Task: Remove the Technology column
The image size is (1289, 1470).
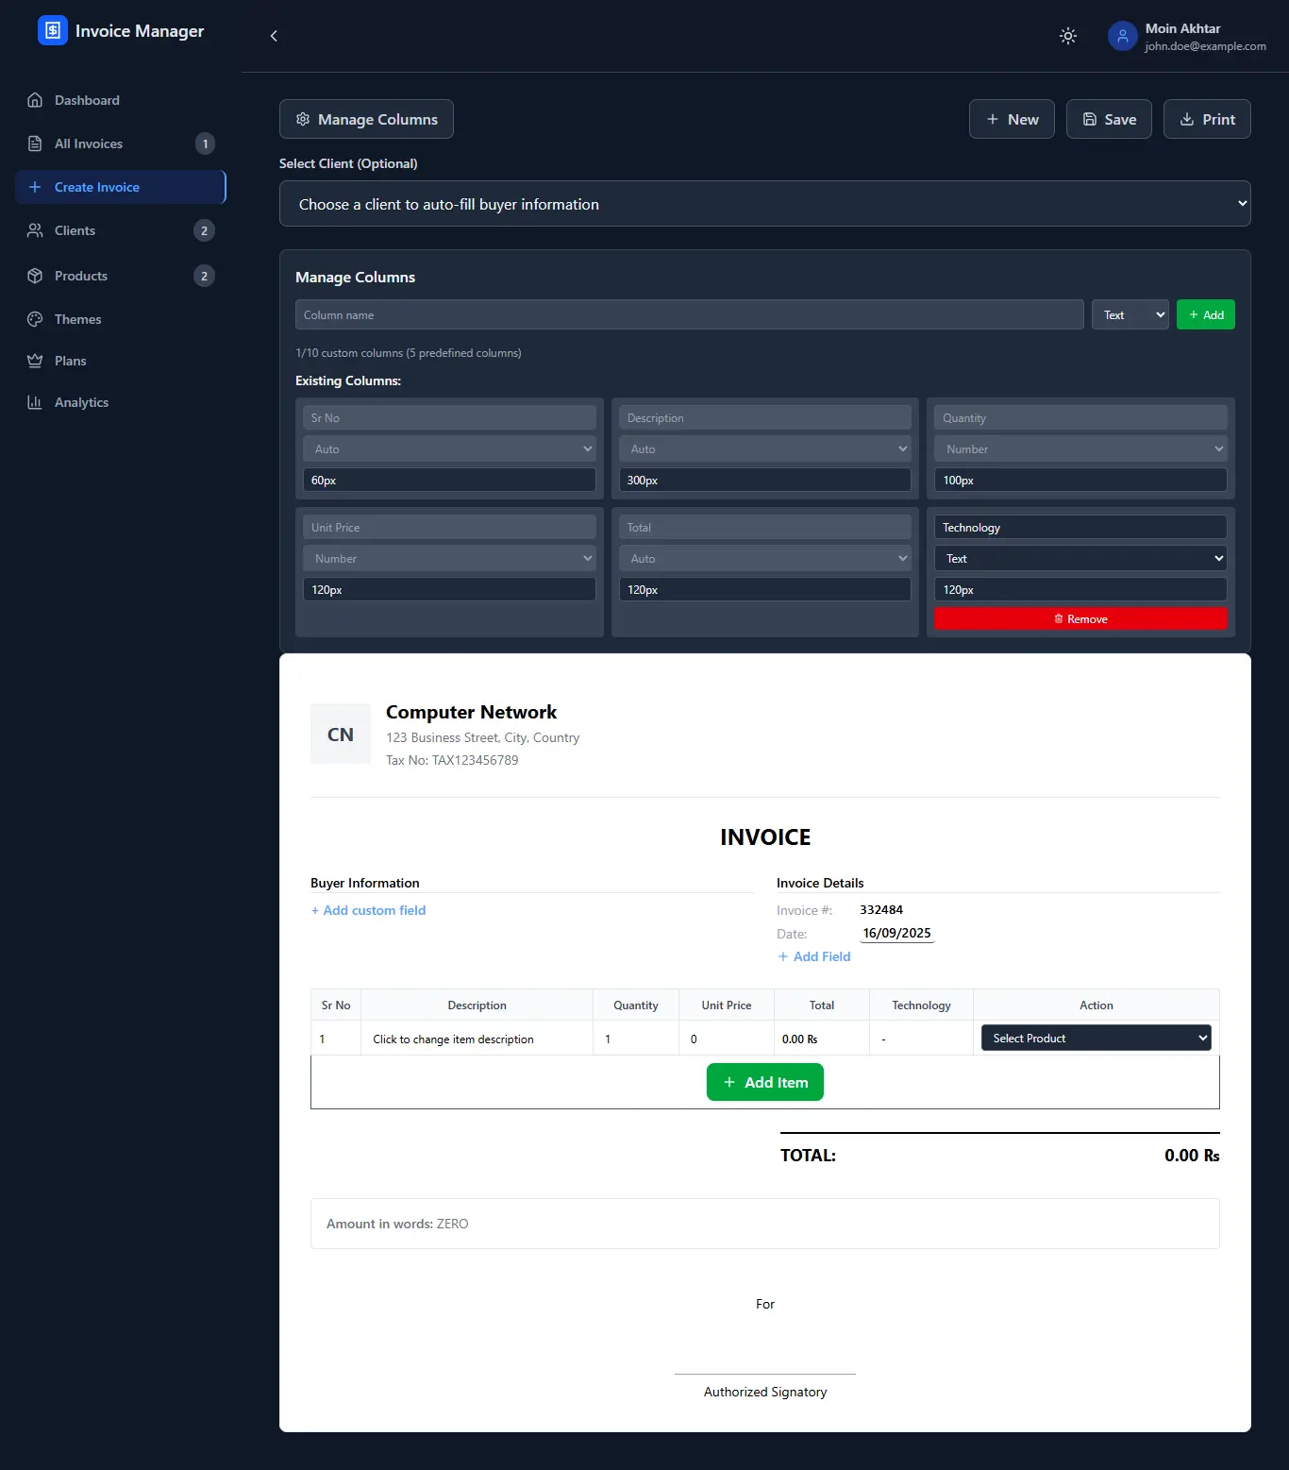Action: tap(1080, 619)
